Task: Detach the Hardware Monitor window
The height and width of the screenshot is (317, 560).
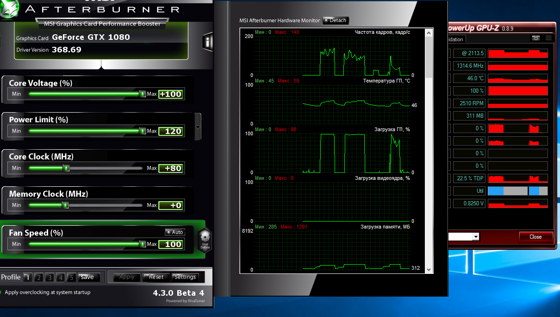Action: tap(335, 20)
